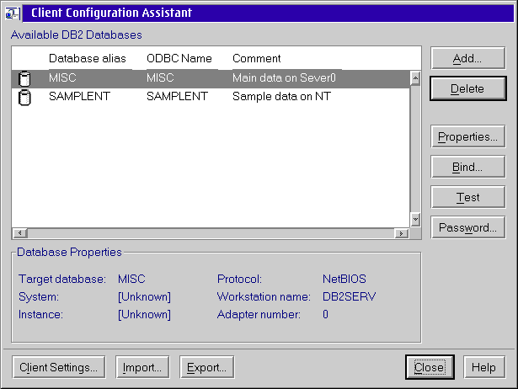The image size is (518, 389).
Task: Open Client Settings...
Action: coord(59,367)
